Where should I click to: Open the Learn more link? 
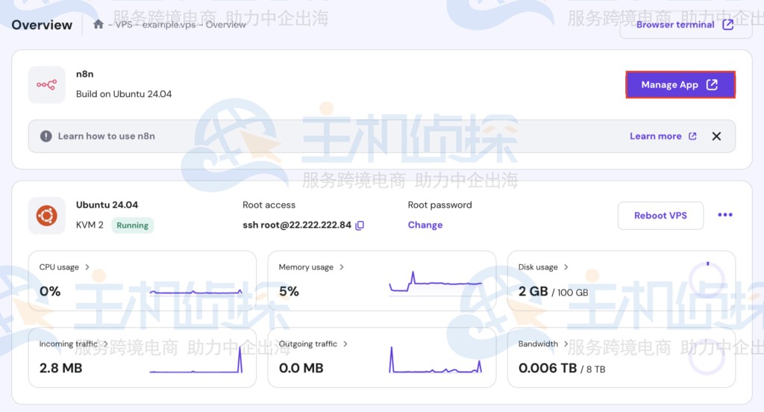pyautogui.click(x=663, y=136)
